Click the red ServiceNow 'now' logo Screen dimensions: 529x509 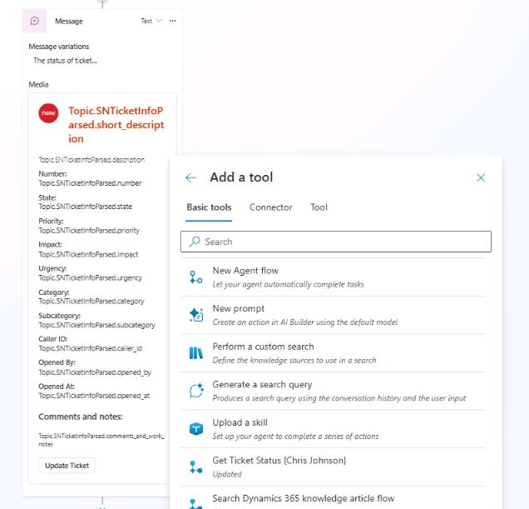coord(49,112)
